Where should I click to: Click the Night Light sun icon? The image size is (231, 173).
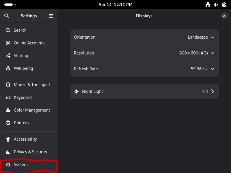pos(76,91)
